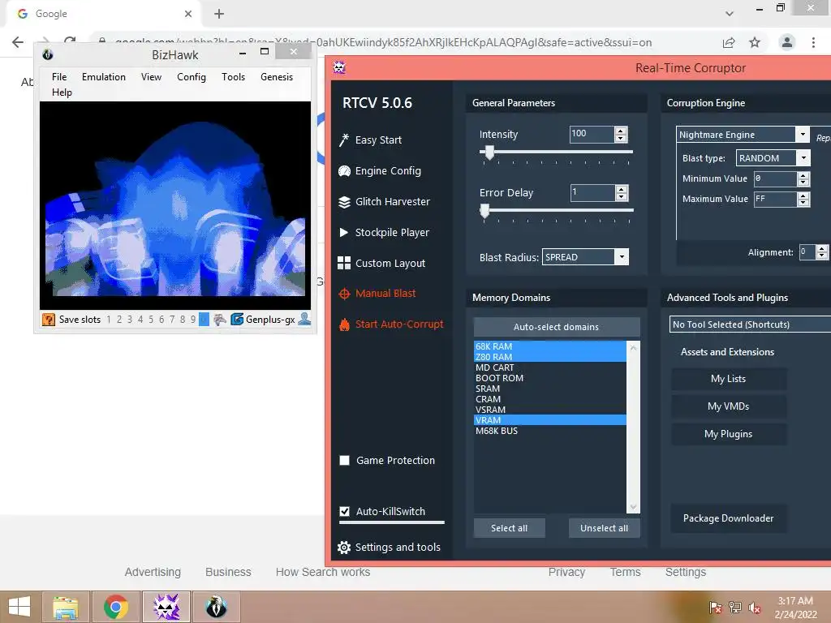Click memory domains list scrollbar
831x623 pixels.
pyautogui.click(x=633, y=428)
